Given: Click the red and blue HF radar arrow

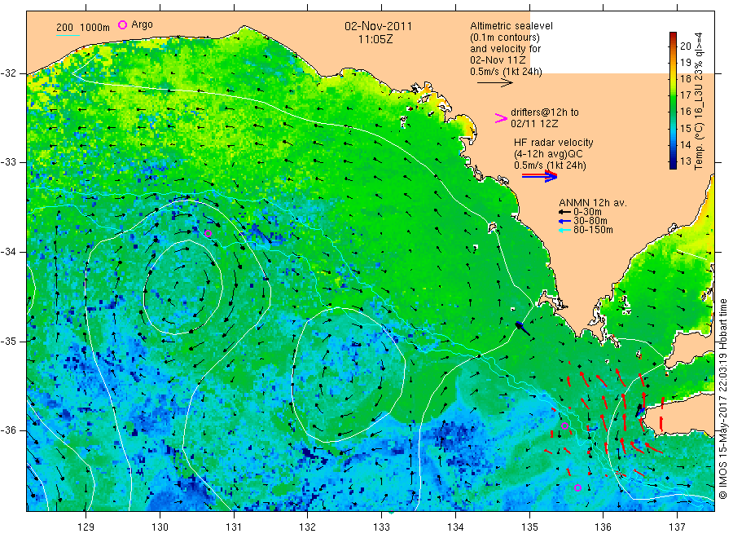Looking at the screenshot, I should (540, 176).
